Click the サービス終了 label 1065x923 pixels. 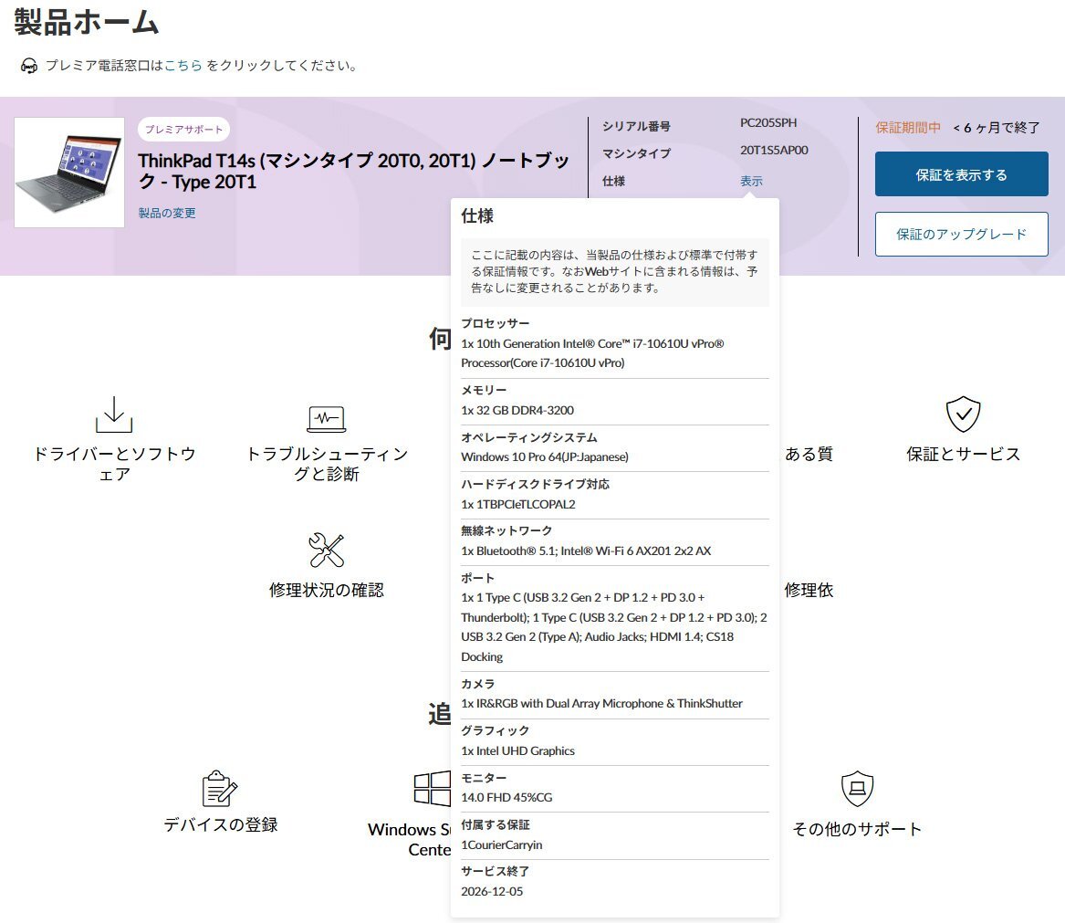click(496, 871)
